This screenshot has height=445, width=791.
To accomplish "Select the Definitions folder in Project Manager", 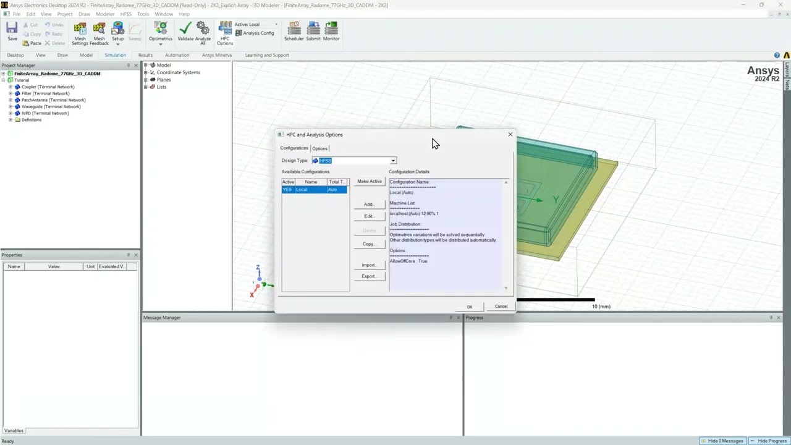I will click(x=32, y=120).
